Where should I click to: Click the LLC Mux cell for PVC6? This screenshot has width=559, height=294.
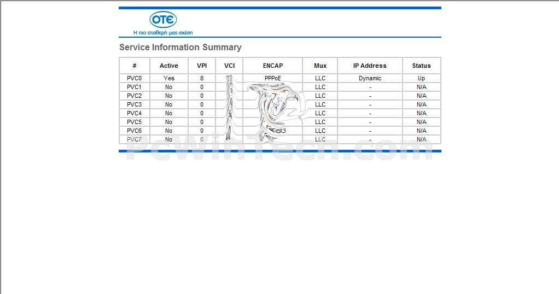[320, 131]
